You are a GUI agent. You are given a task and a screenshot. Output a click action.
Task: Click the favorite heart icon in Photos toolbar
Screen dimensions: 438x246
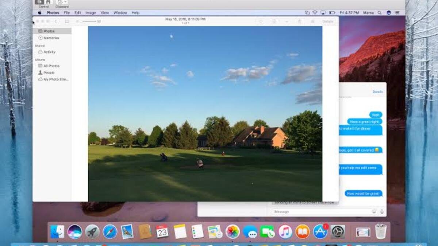click(261, 22)
